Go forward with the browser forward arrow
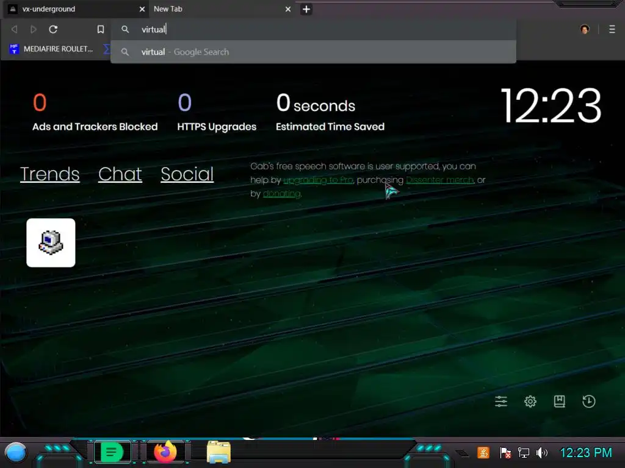 pyautogui.click(x=34, y=29)
